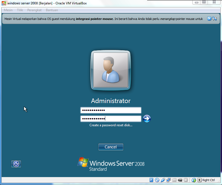222x185 pixels.
Task: Close the VirtualBox window
Action: click(x=214, y=2)
